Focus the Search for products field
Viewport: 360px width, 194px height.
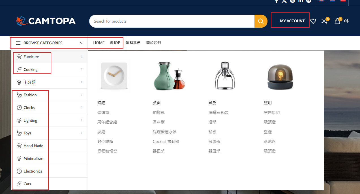tap(172, 21)
